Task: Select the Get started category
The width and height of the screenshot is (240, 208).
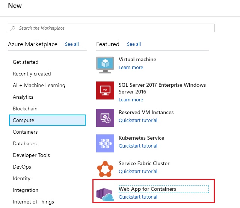Action: [x=26, y=62]
